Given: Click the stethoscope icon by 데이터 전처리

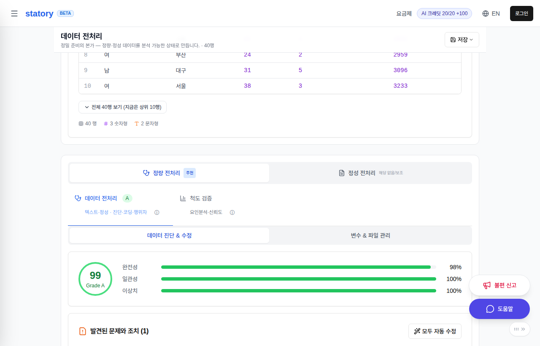Looking at the screenshot, I should (x=78, y=198).
